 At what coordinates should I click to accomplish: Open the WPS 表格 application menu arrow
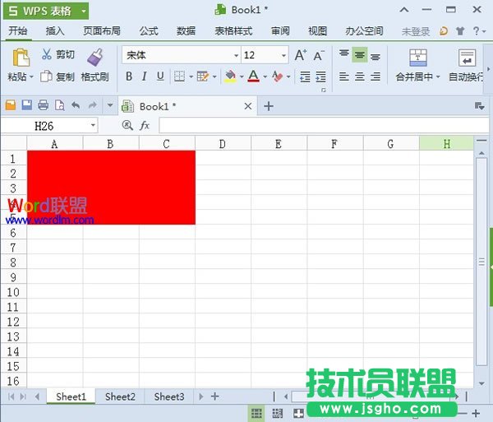[x=84, y=11]
